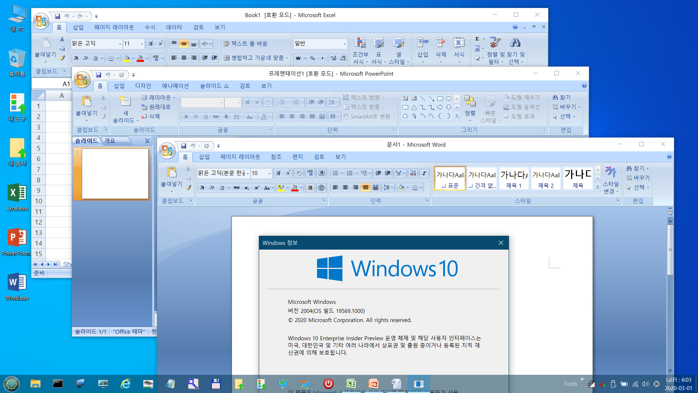Viewport: 698px width, 393px height.
Task: Click Excel's A1 name box
Action: coord(52,84)
